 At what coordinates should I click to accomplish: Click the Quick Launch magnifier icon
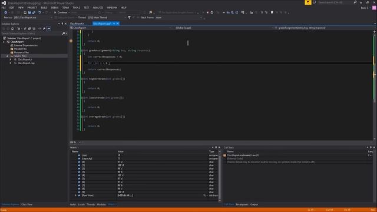click(355, 2)
